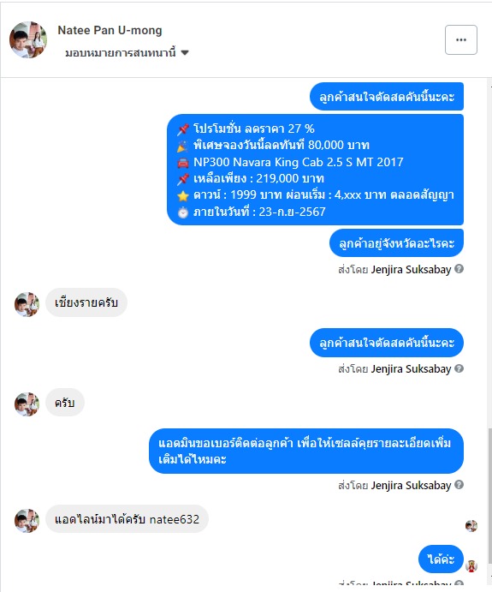Screen dimensions: 492x592
Task: Click customer avatar next to natee632 message
Action: click(x=27, y=520)
